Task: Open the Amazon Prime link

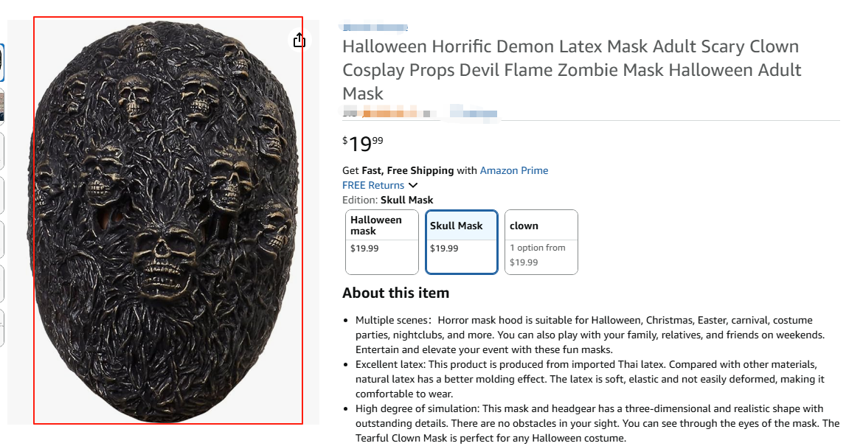Action: point(514,170)
